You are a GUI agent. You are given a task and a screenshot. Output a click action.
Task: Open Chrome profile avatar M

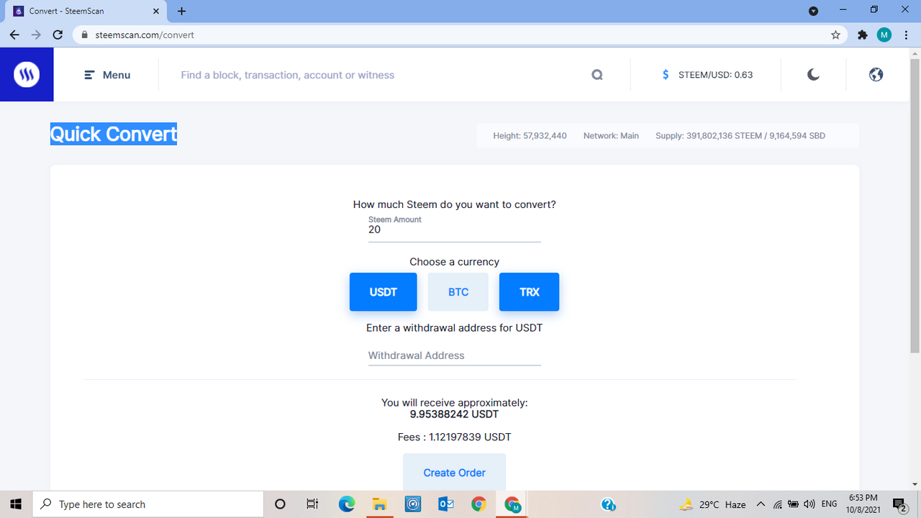pyautogui.click(x=884, y=35)
